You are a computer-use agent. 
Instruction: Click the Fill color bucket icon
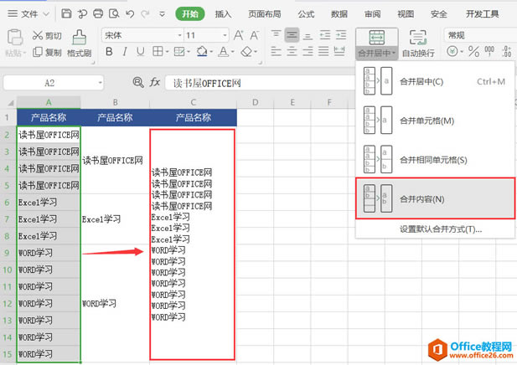[202, 51]
